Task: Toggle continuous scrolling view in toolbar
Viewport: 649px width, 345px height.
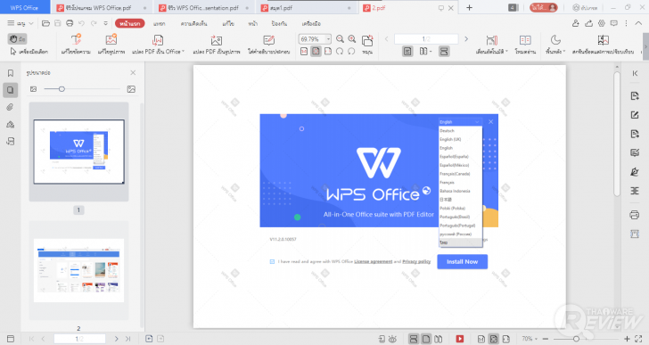Action: pyautogui.click(x=444, y=52)
